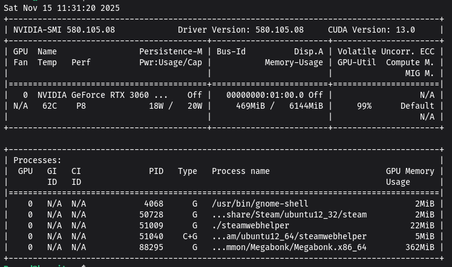
Task: Click the Process name column header
Action: (x=241, y=171)
